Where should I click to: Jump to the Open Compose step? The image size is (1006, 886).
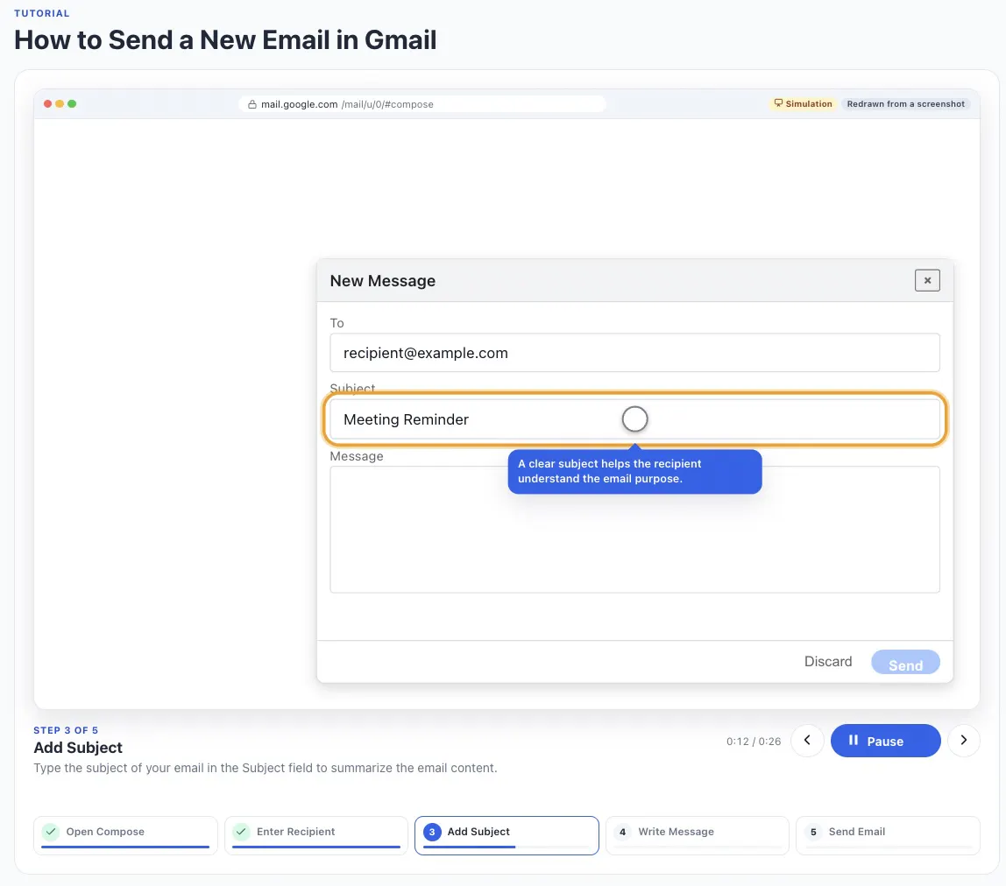(126, 835)
